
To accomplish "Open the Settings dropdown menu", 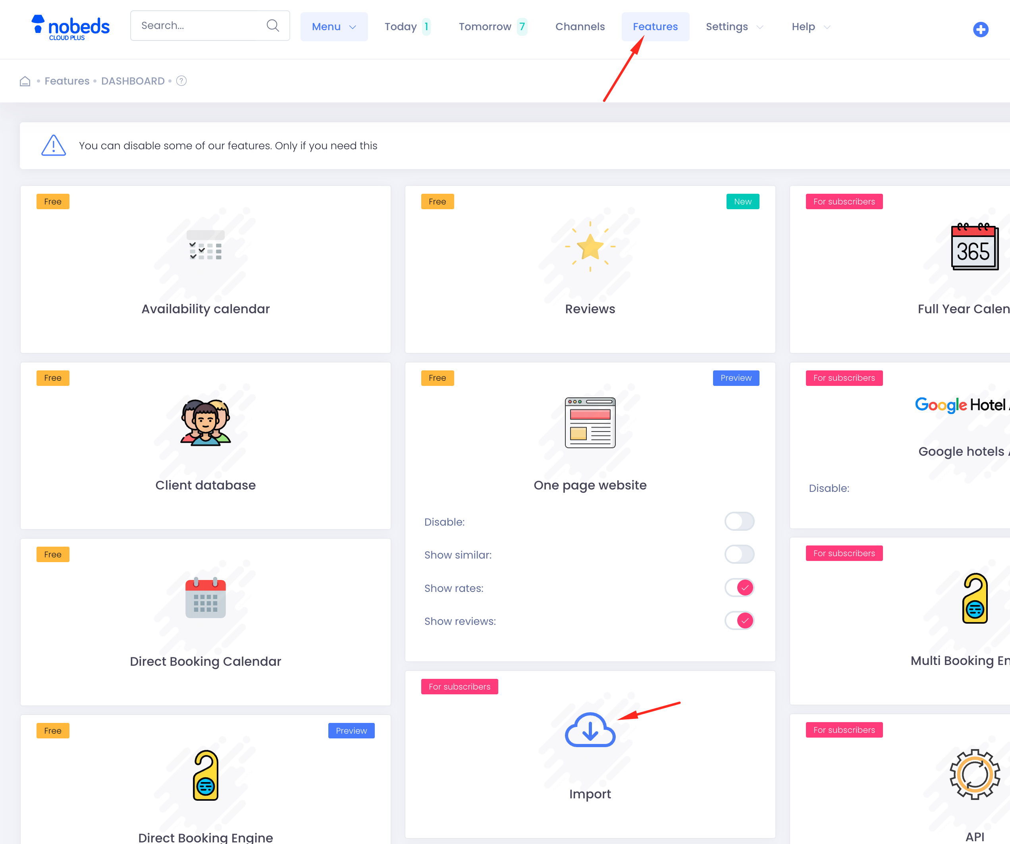I will 734,27.
